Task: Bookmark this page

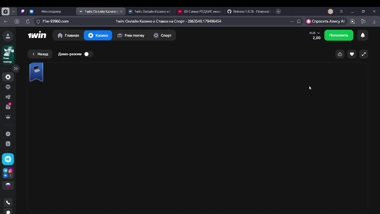Action: click(299, 21)
